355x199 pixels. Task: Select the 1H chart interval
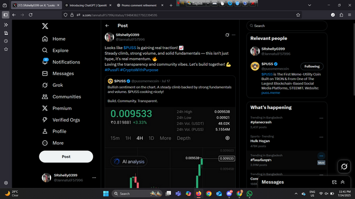pos(128,138)
